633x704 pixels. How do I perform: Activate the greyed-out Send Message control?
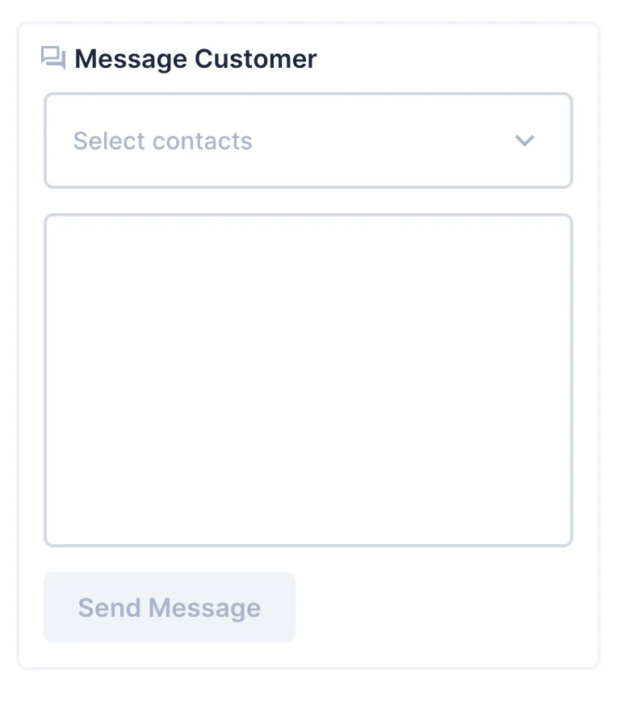[169, 607]
